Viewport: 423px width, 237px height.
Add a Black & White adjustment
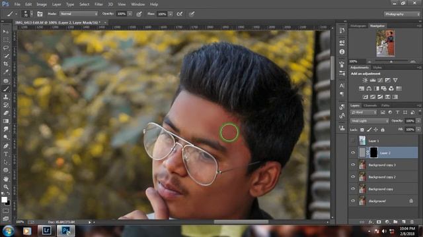tap(376, 88)
